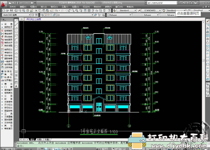210x150 pixels.
Task: Click the Cut scissors icon
Action: coord(36,10)
